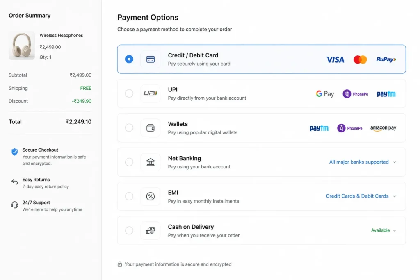Pick the Net Banking radio button
This screenshot has height=280, width=420.
(x=129, y=162)
